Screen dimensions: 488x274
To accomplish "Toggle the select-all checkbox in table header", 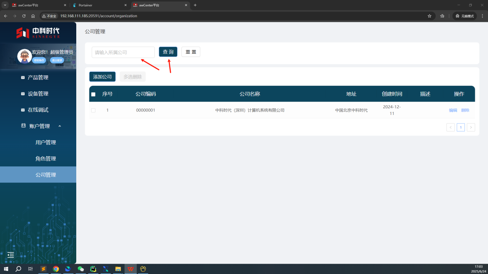I will click(93, 94).
